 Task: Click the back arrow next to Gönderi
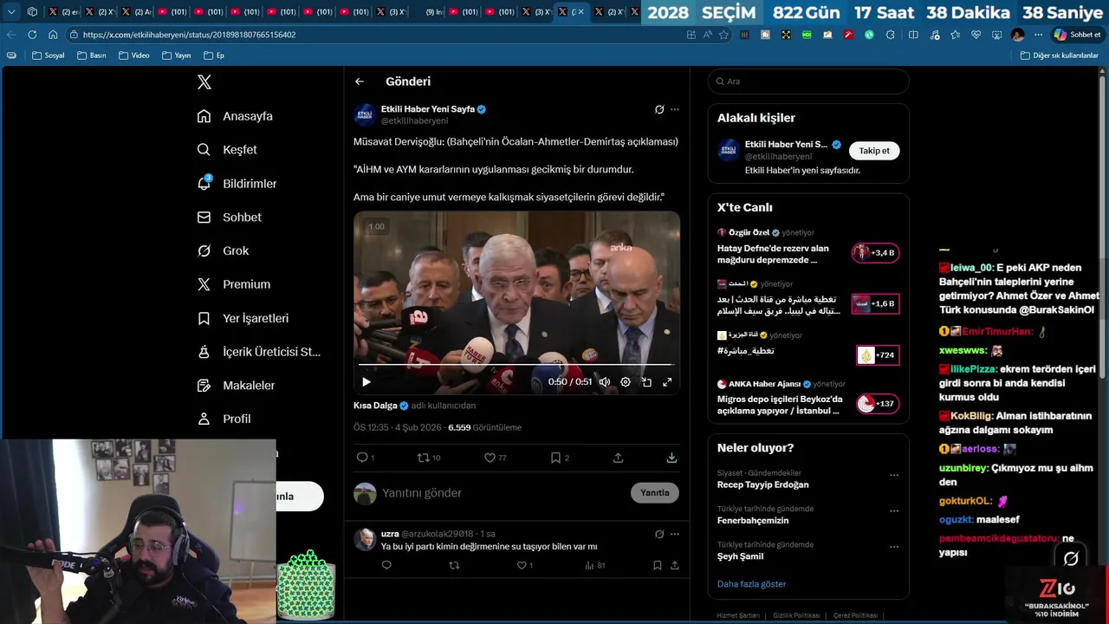[360, 81]
